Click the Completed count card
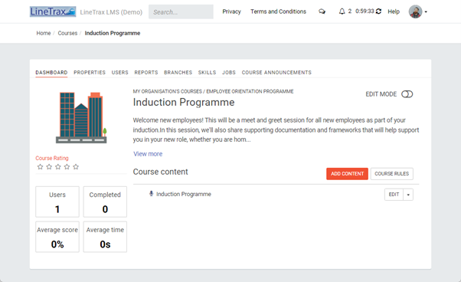The image size is (461, 282). click(105, 202)
